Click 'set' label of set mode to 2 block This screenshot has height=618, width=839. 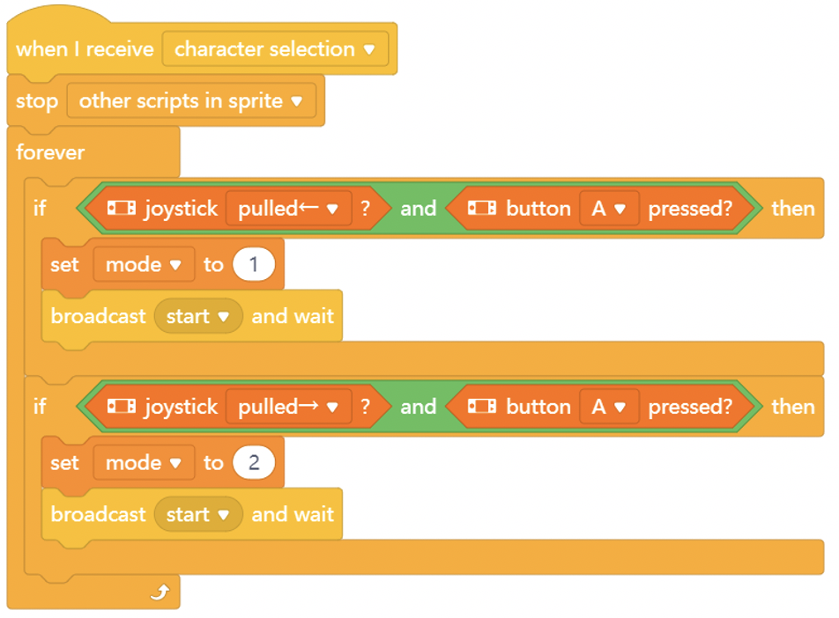click(64, 463)
